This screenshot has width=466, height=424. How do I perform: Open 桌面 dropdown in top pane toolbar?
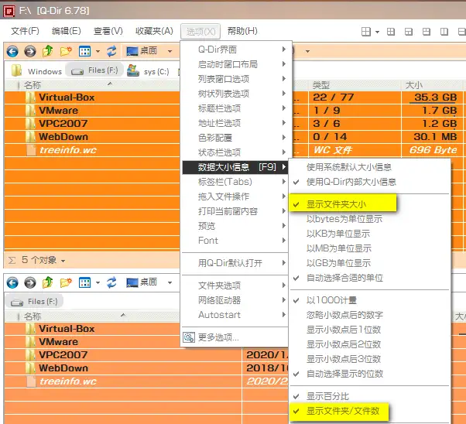tap(170, 51)
